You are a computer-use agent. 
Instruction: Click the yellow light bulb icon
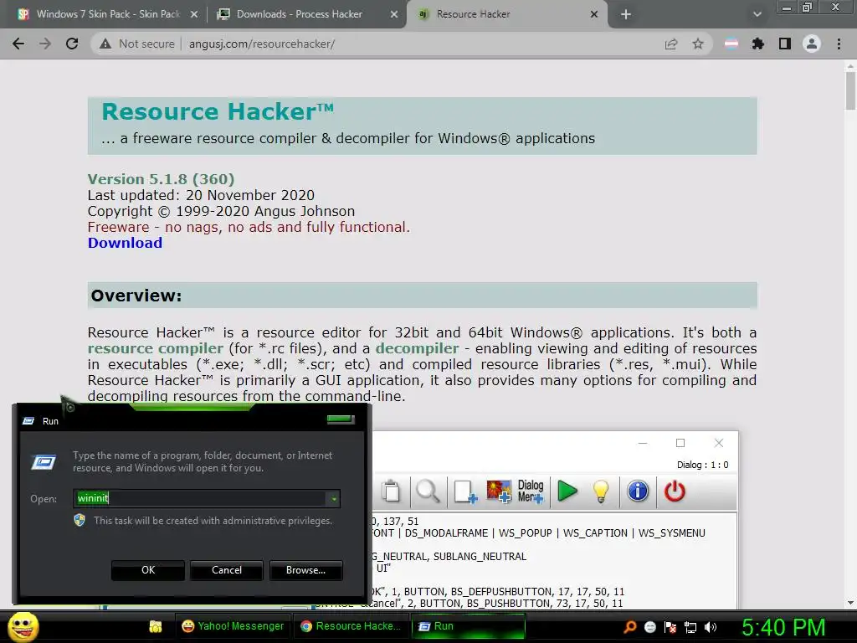[x=601, y=491]
